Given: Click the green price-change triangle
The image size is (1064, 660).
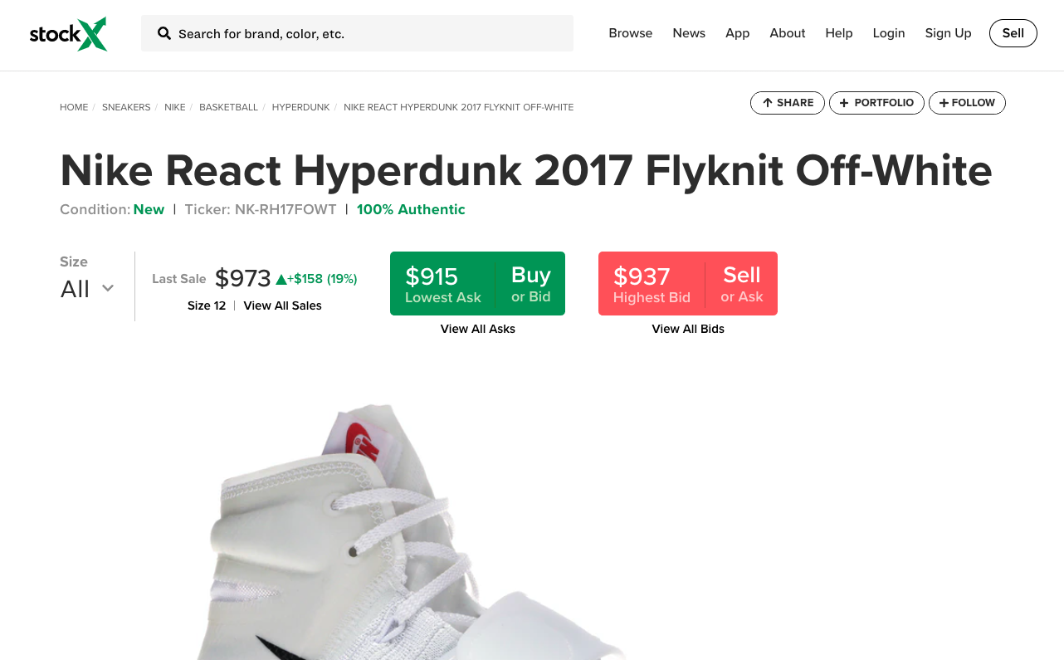Looking at the screenshot, I should coord(281,279).
